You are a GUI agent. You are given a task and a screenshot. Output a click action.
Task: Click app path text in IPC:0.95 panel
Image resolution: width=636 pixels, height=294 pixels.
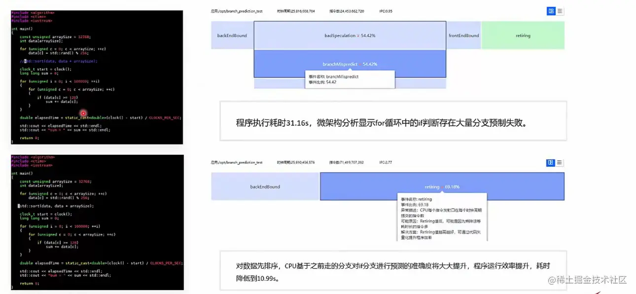pos(237,10)
